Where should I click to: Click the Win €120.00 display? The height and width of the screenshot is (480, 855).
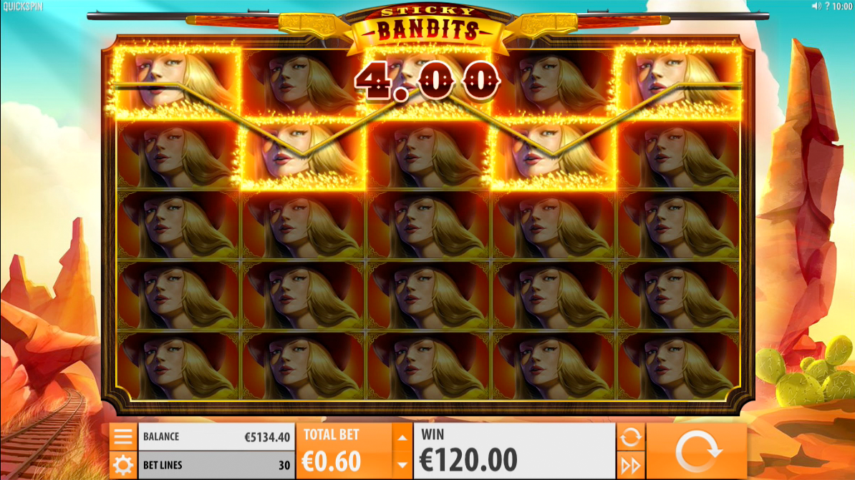(514, 451)
